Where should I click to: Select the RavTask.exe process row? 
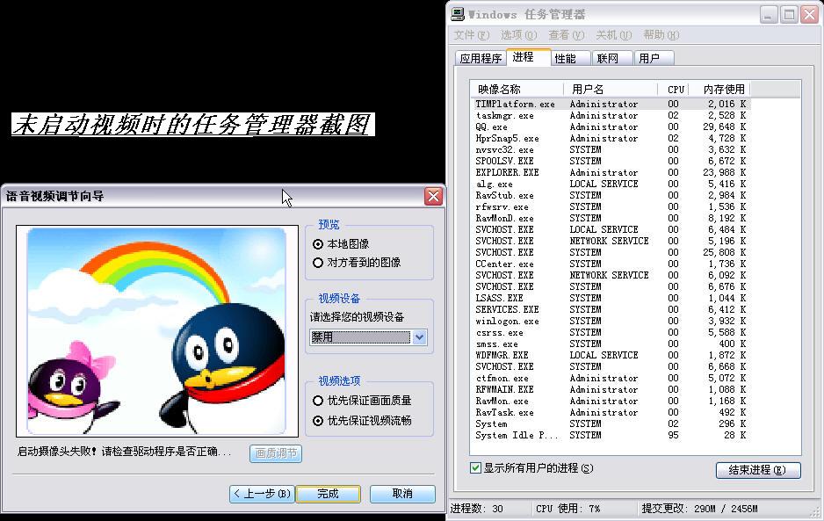coord(611,413)
